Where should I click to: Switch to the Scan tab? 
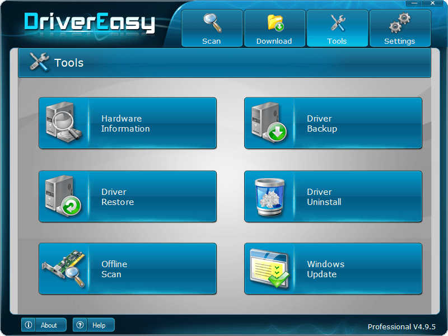coord(212,28)
